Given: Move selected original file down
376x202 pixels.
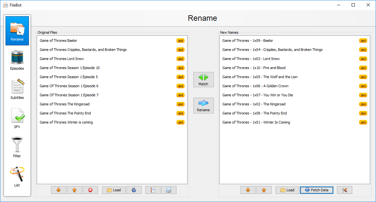Looking at the screenshot, I should pos(58,190).
